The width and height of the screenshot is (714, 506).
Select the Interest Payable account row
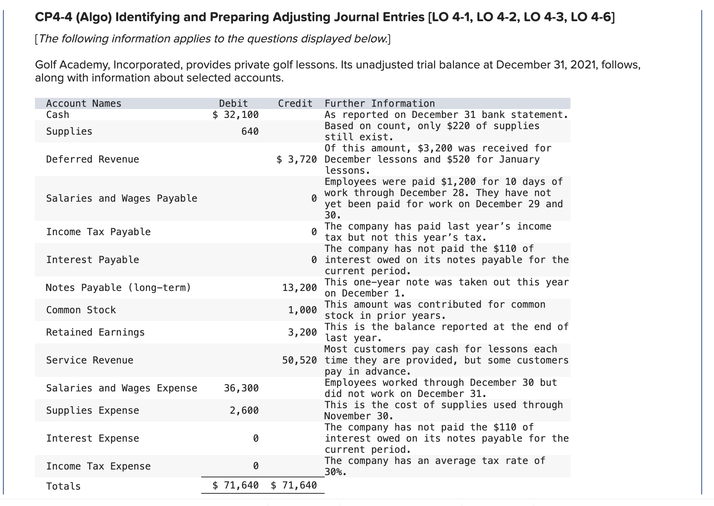click(93, 260)
